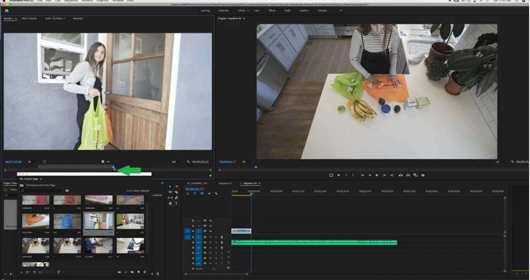Open the Metadata tab
Screen dimensions: 530x280
click(78, 18)
